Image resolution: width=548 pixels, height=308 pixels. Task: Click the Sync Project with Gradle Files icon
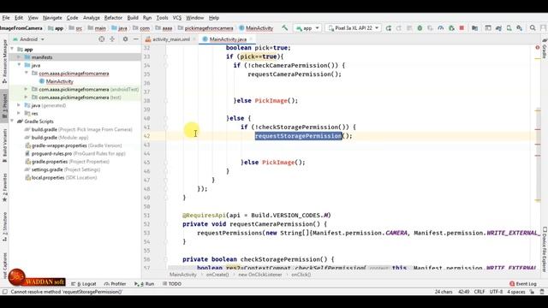498,28
